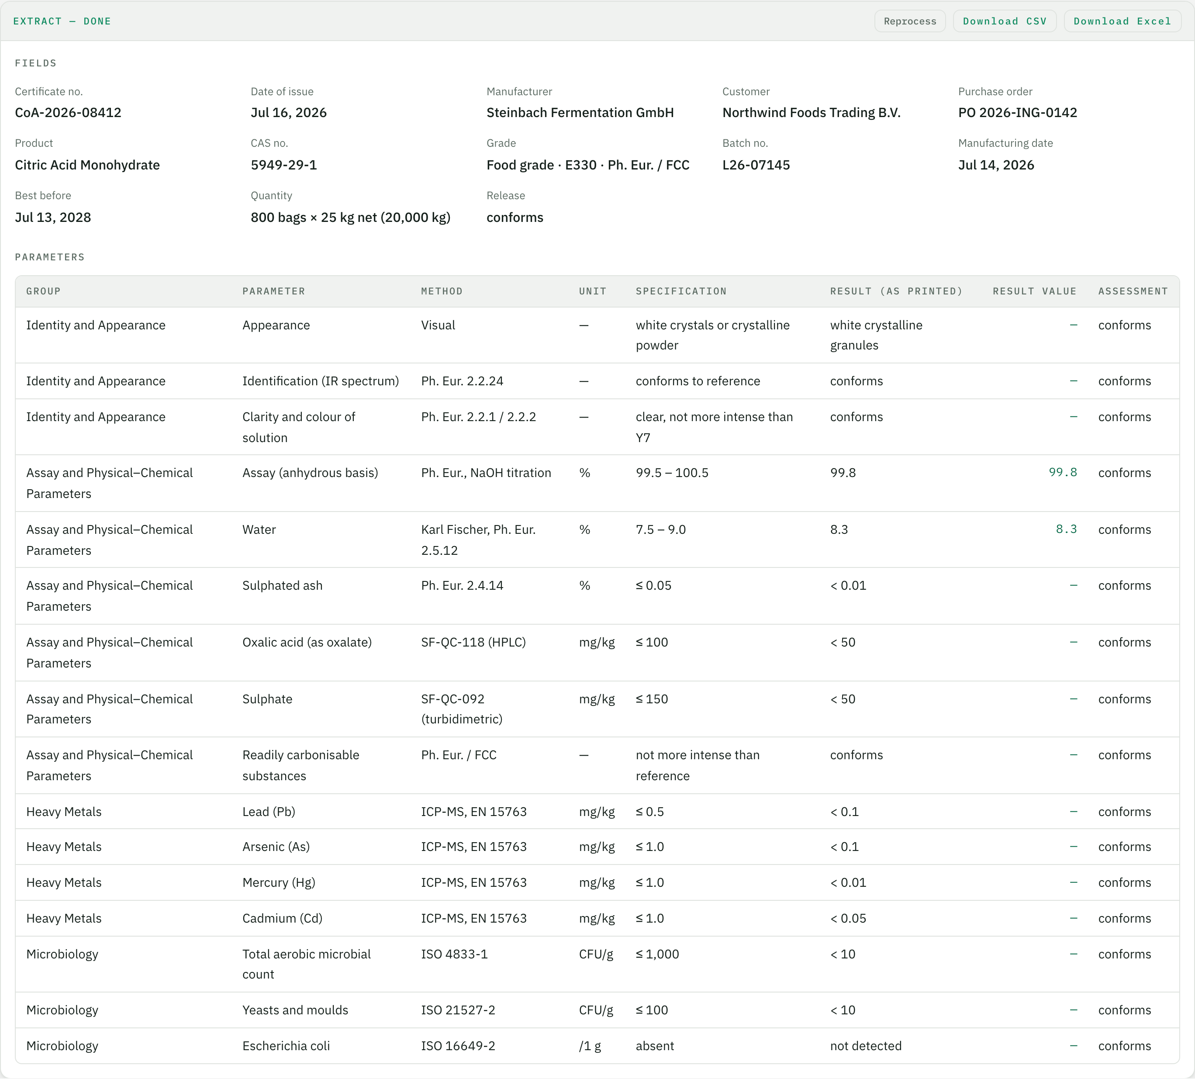This screenshot has height=1079, width=1195.
Task: Download the extract as Excel
Action: (1122, 21)
